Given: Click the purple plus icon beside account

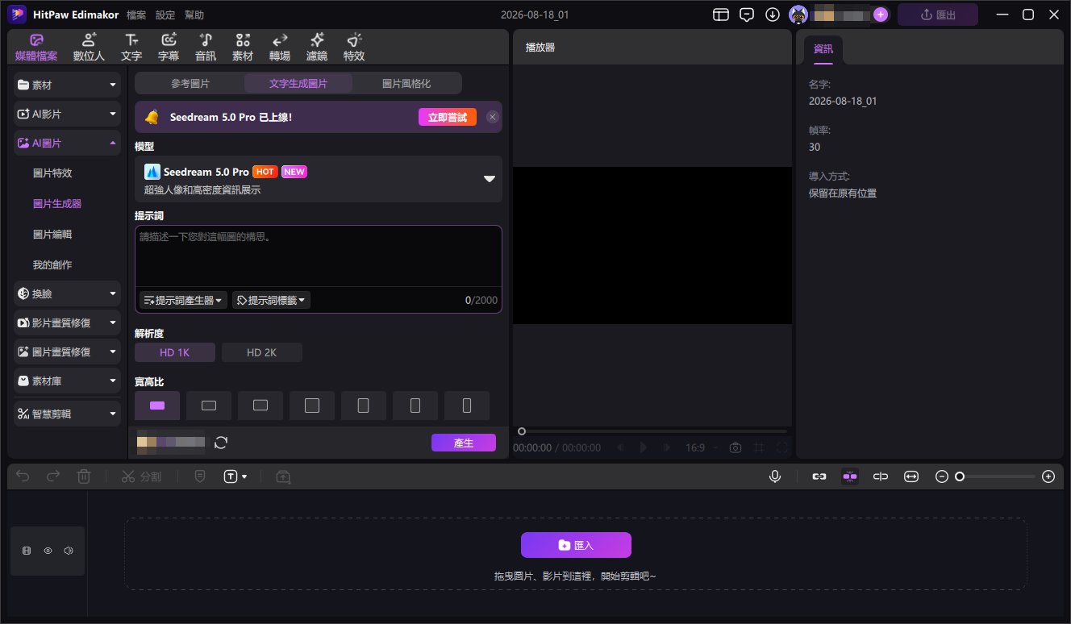Looking at the screenshot, I should coord(881,15).
